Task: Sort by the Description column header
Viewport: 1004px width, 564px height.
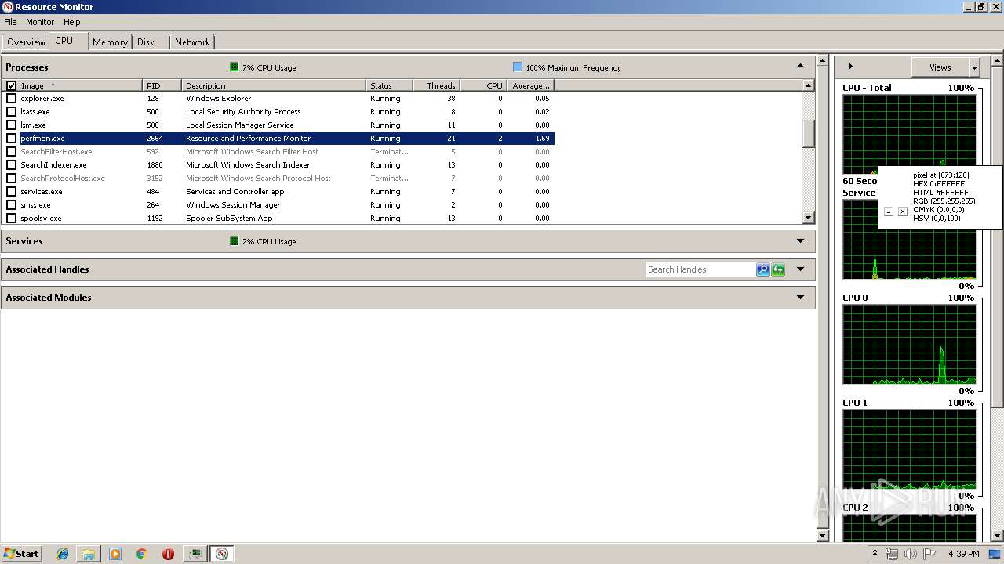Action: [274, 85]
